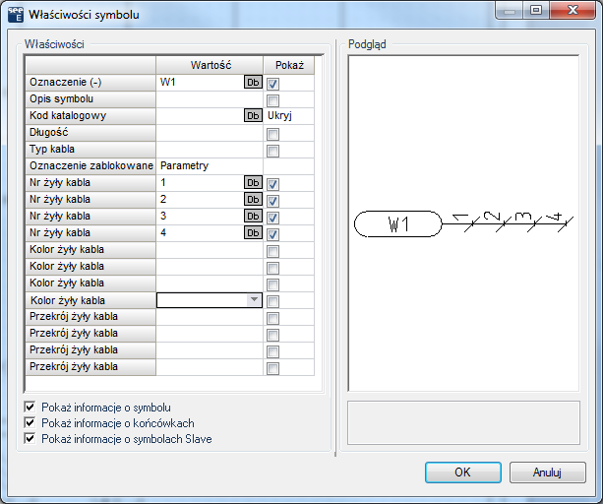Image resolution: width=603 pixels, height=504 pixels.
Task: Click Db button beside Nr żyły kabla value 3
Action: [x=253, y=217]
